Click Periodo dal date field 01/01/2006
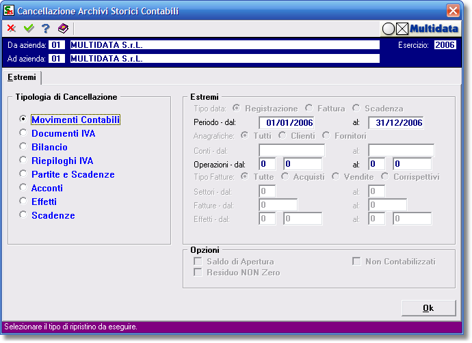 pos(286,123)
